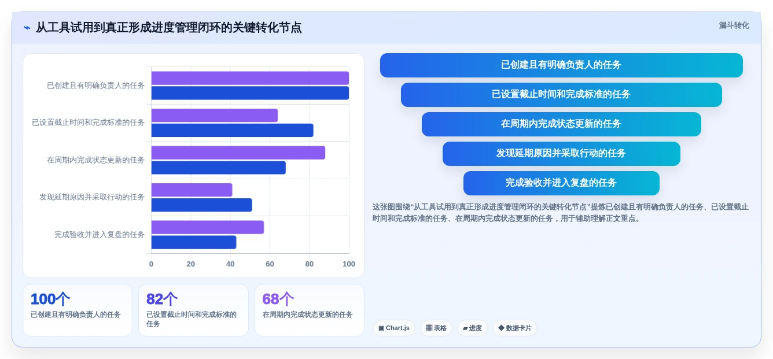Screen dimensions: 773x359
Task: Click funnel stage 发现延期原因并采取行动的任务
Action: pos(561,154)
